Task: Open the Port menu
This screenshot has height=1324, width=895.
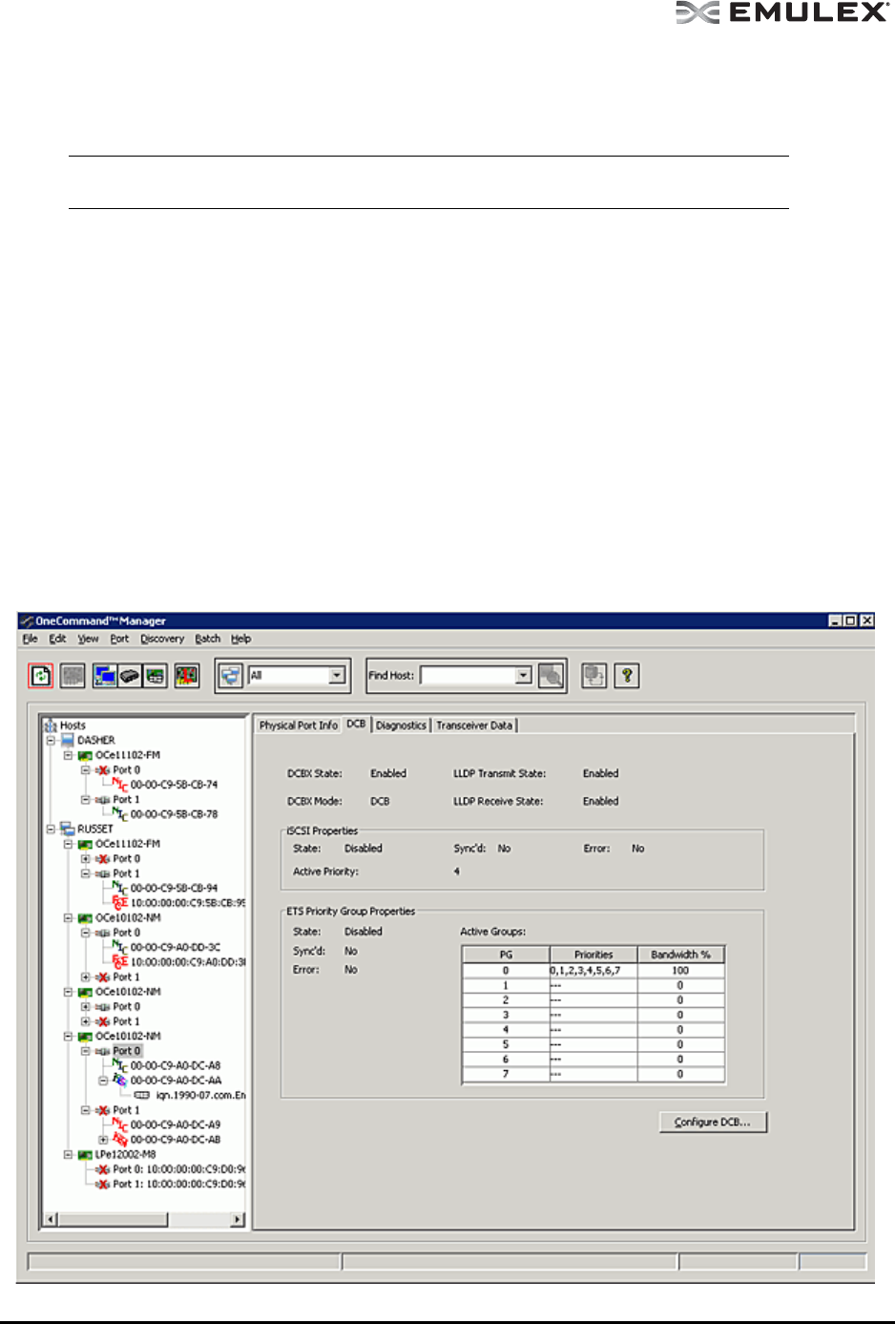Action: coord(119,639)
